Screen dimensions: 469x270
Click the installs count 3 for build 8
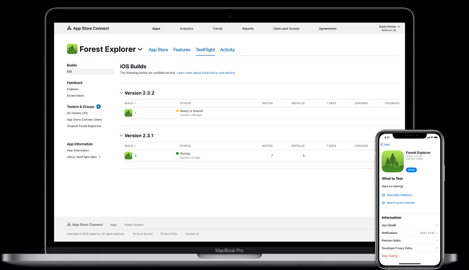click(x=303, y=156)
